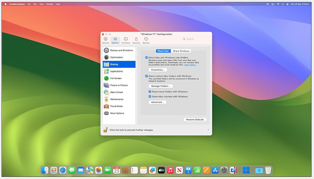Disable Share cloud folders with Windows
Viewport: 314px width, 179px height.
[150, 91]
